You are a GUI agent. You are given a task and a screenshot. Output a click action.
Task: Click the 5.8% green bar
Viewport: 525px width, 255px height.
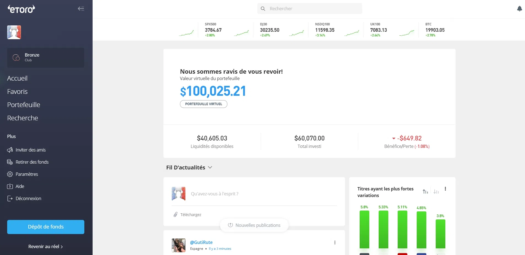tap(364, 230)
